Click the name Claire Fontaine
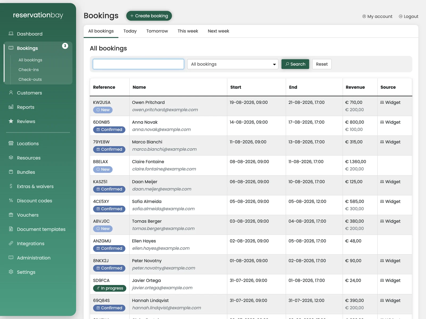Image resolution: width=426 pixels, height=319 pixels. point(148,162)
